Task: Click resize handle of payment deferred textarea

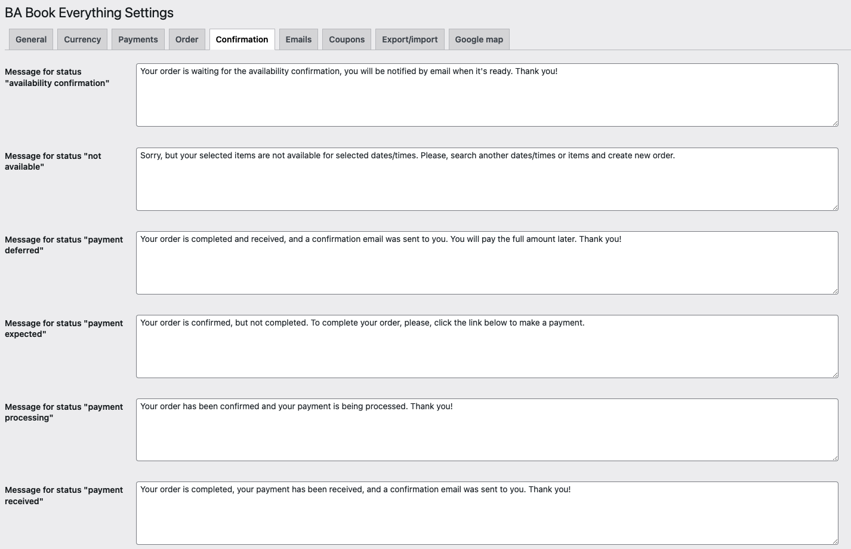Action: 835,291
